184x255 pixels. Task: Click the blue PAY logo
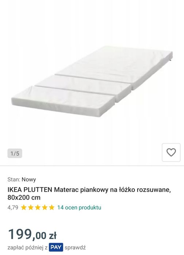[56, 247]
